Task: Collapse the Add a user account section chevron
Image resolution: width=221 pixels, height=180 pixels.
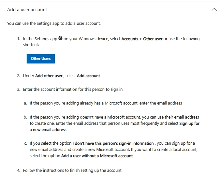Action: [214, 9]
